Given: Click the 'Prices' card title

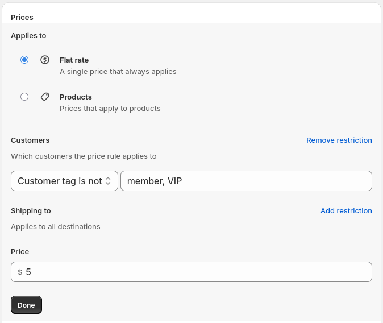Looking at the screenshot, I should pyautogui.click(x=22, y=17).
